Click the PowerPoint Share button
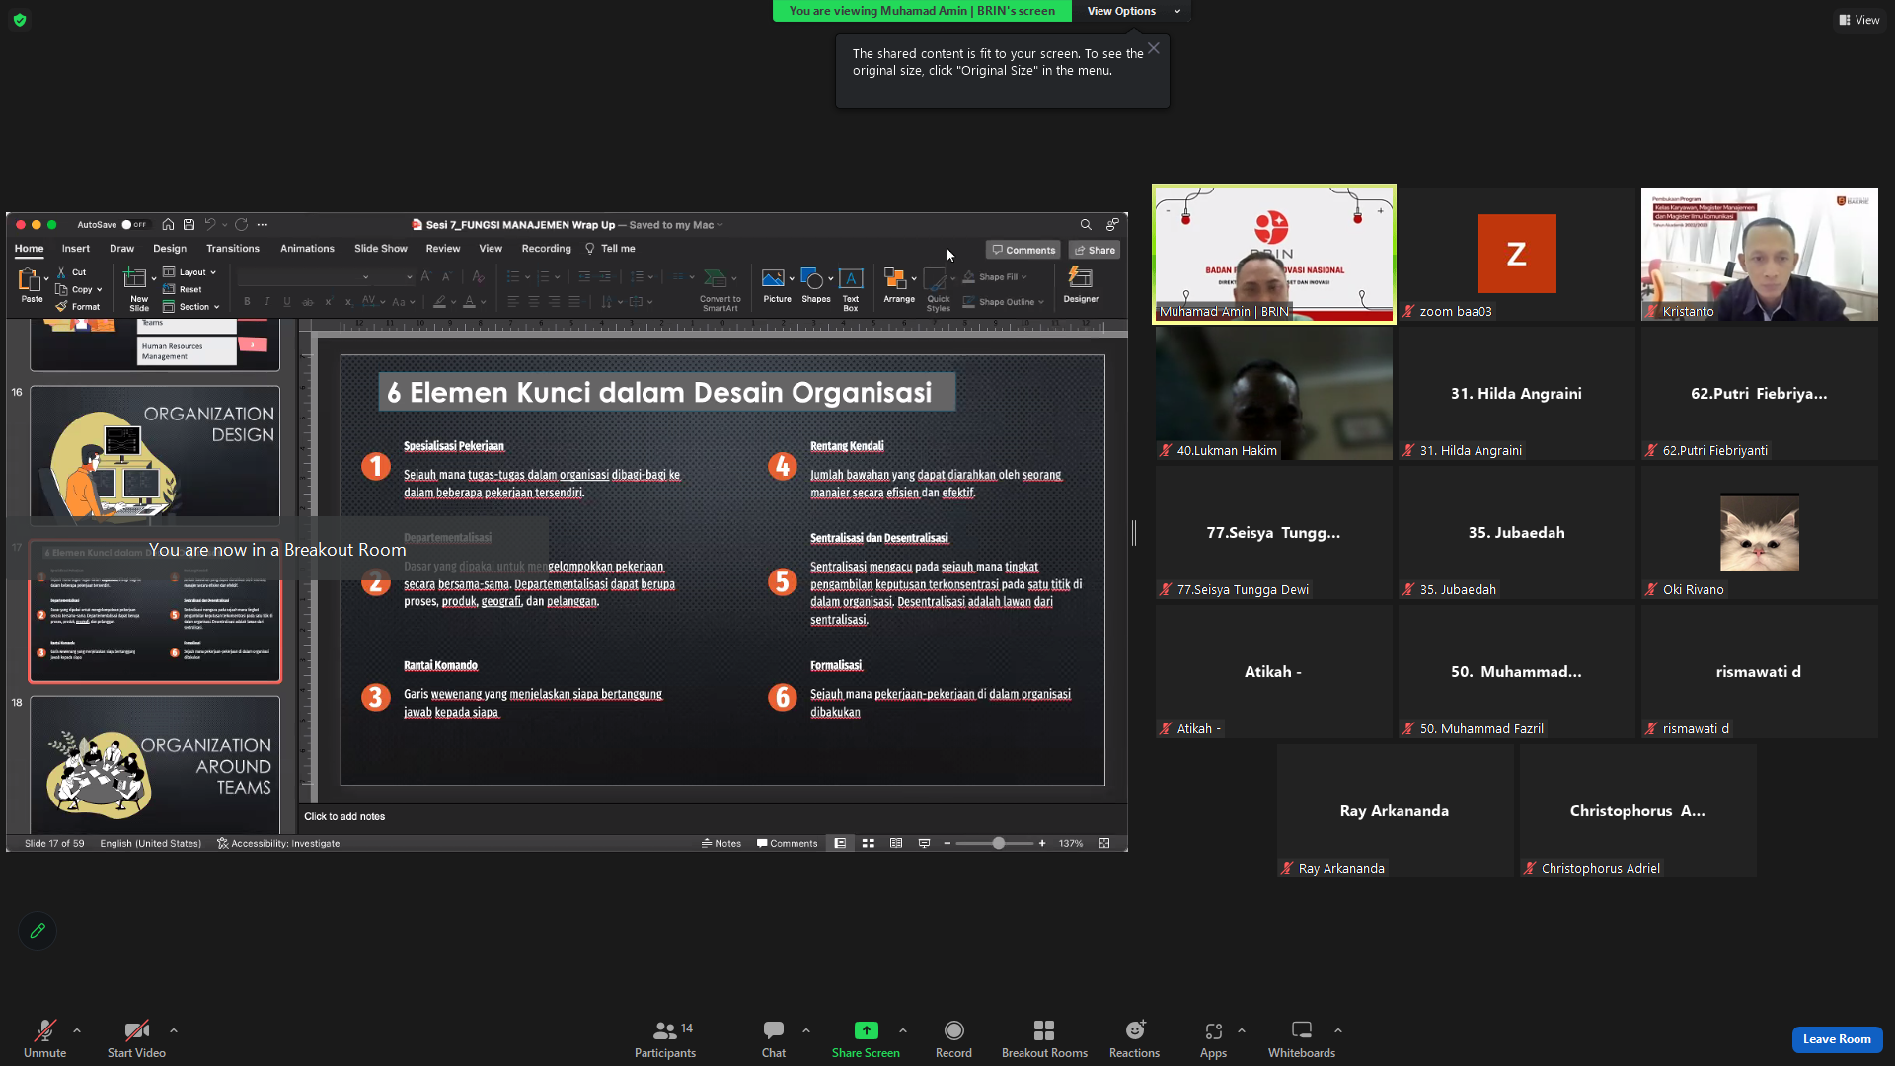Screen dimensions: 1895x1066 click(1095, 251)
